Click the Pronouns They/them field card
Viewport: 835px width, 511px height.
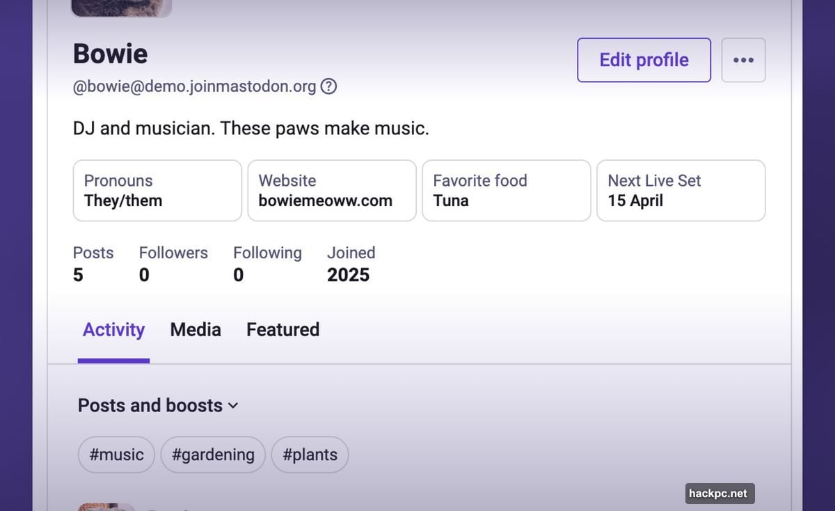coord(157,191)
